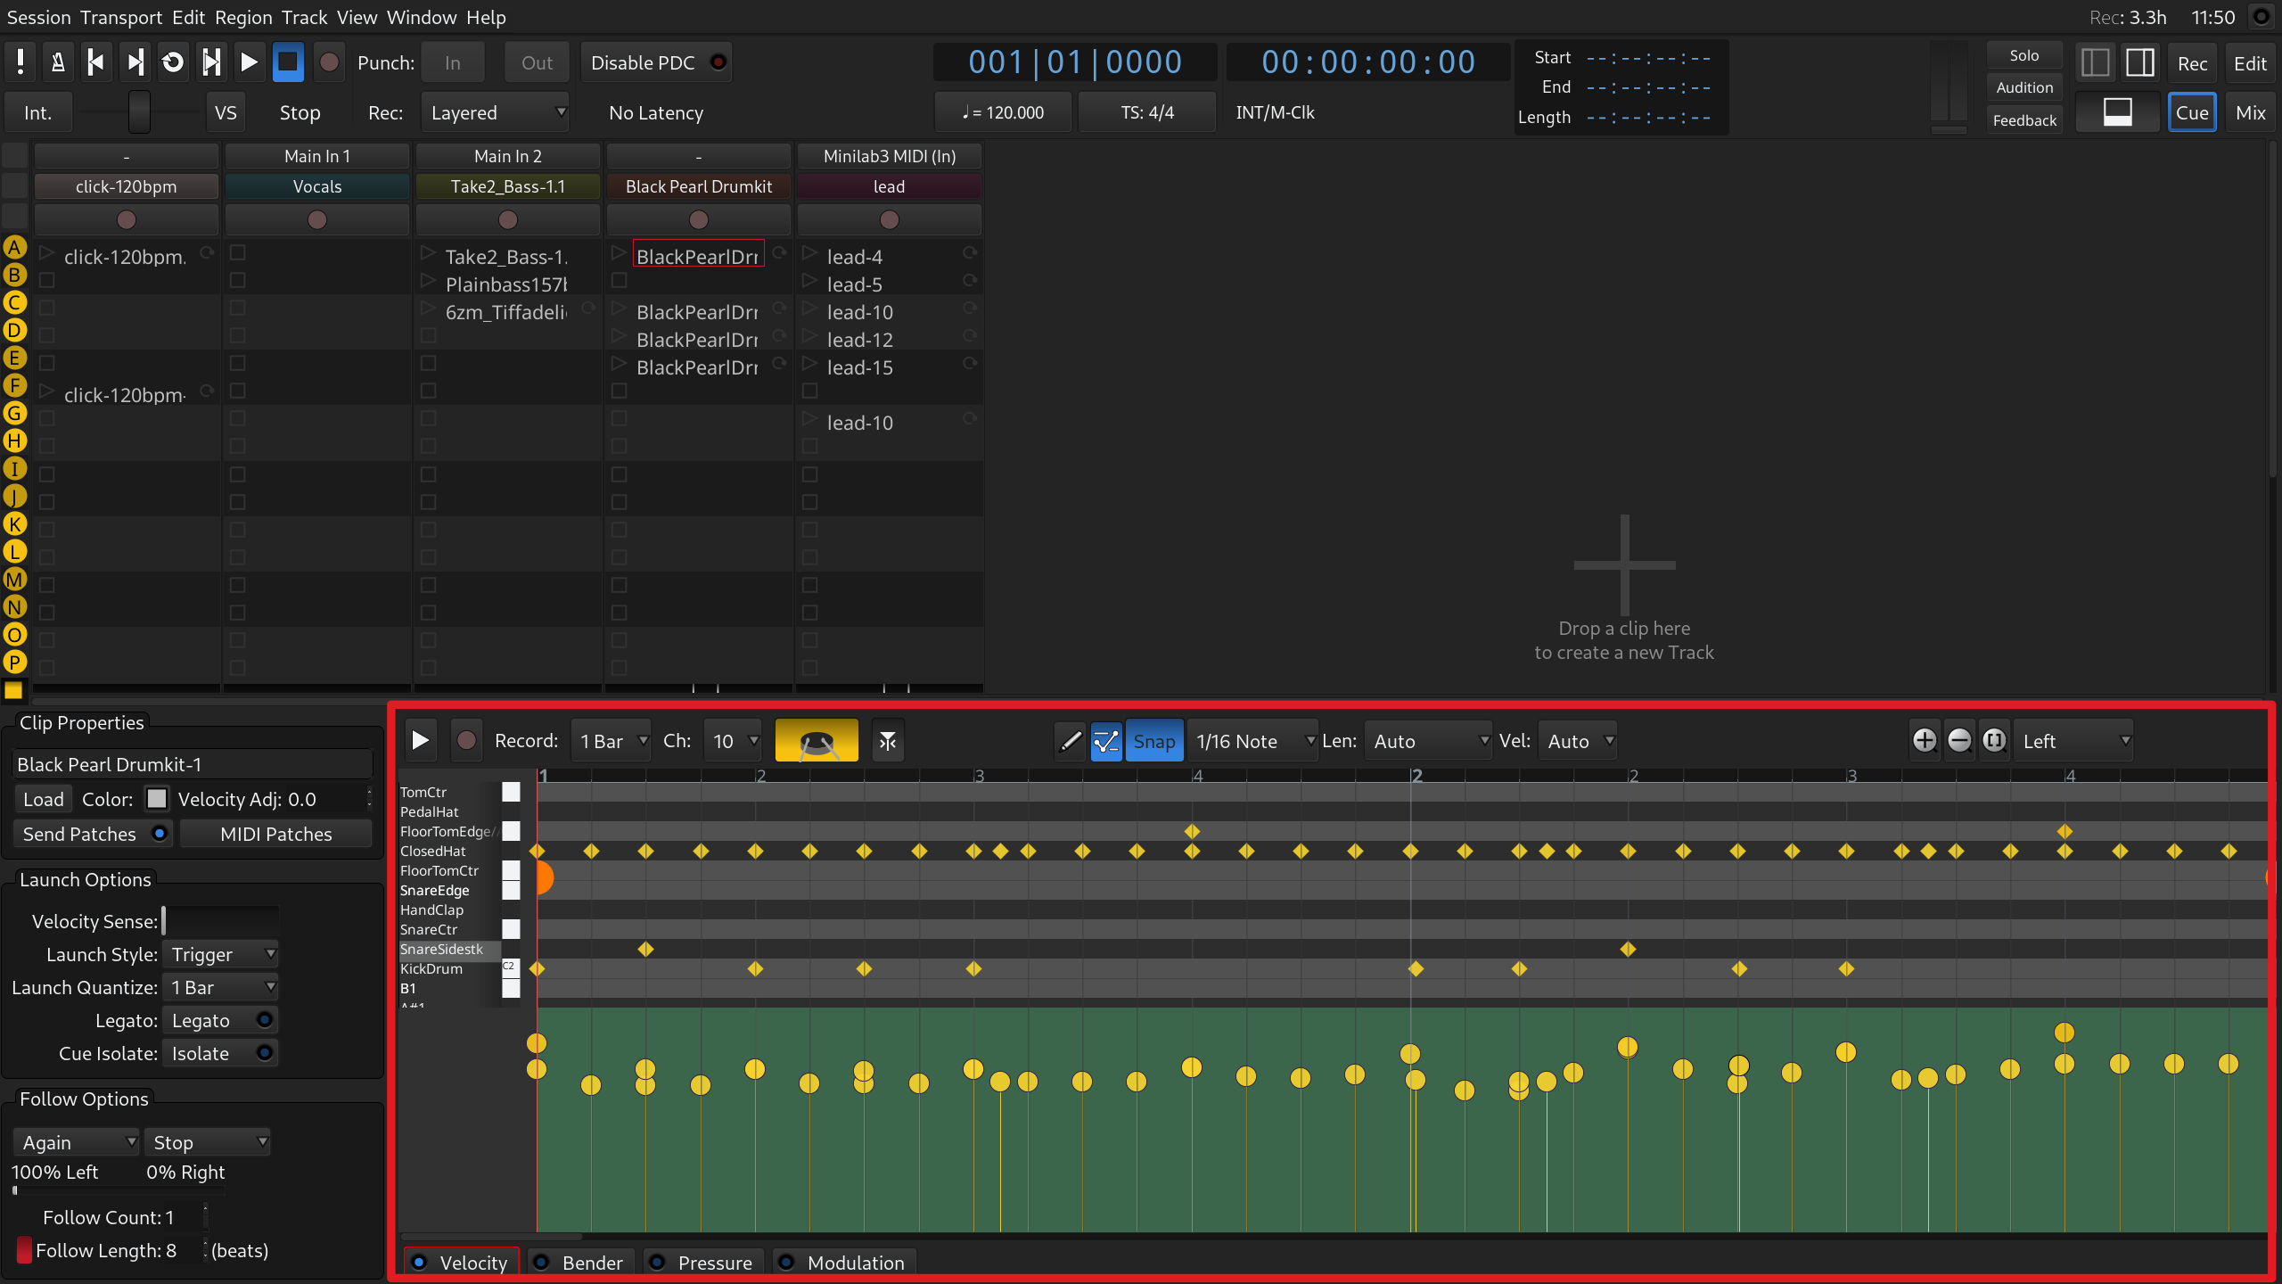The width and height of the screenshot is (2282, 1284).
Task: Click the zoom in magnifier icon
Action: coord(1924,741)
